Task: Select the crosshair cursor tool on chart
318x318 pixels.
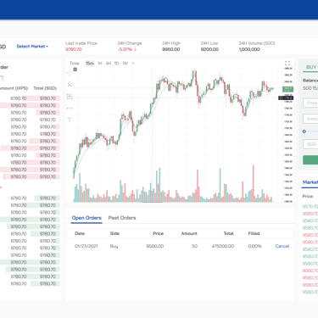Action: (70, 73)
